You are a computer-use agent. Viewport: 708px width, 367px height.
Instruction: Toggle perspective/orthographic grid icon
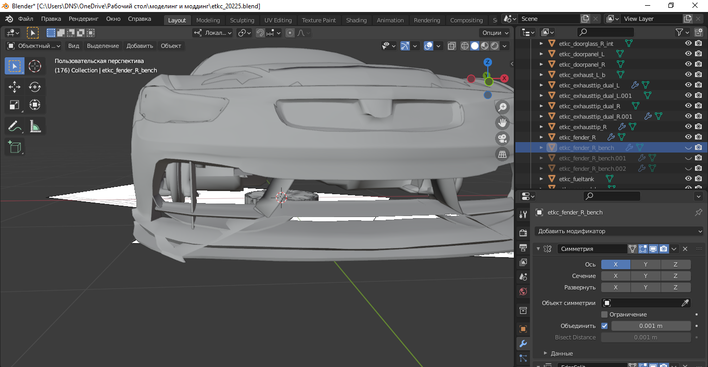(x=502, y=154)
